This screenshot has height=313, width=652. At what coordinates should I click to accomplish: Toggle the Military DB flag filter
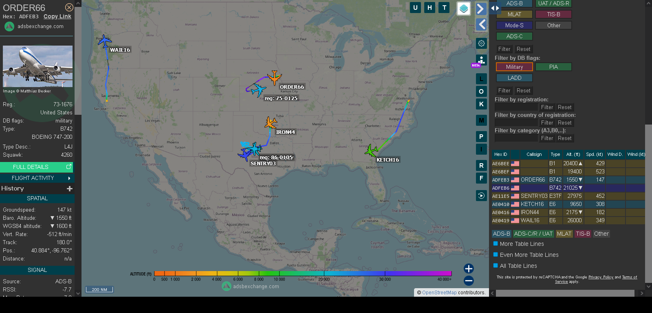pos(514,67)
